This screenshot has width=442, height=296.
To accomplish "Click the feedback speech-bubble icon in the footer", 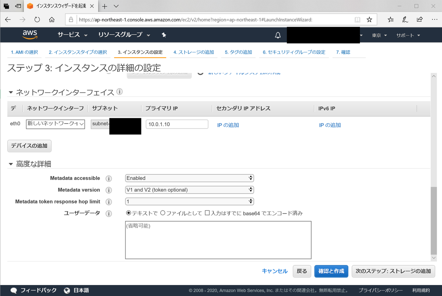I will click(14, 290).
